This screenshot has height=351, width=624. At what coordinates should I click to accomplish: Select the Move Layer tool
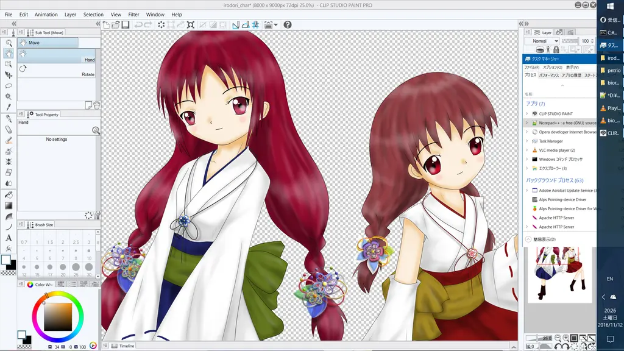point(9,75)
